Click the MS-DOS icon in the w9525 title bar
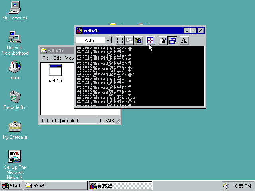Image resolution: width=255 pixels, height=191 pixels. tap(80, 31)
